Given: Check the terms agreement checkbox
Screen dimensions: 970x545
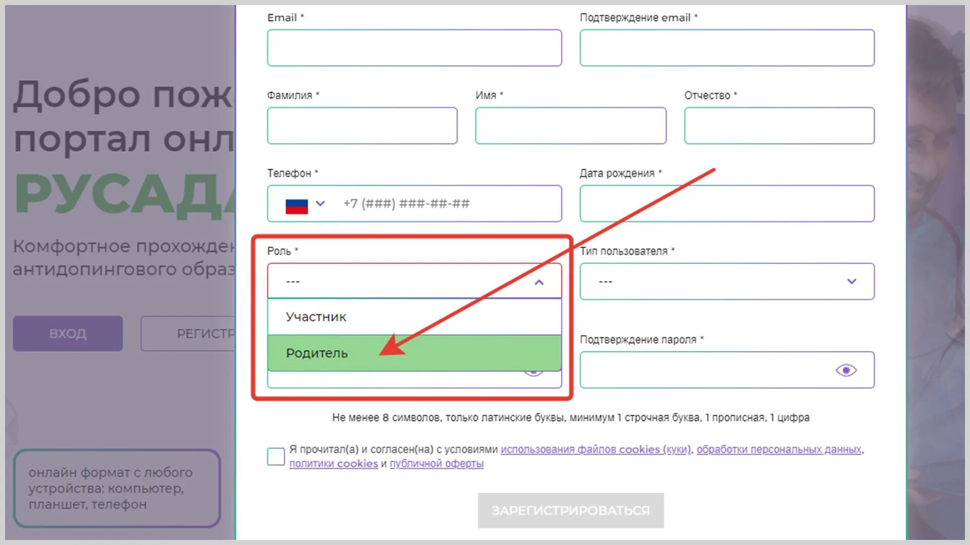Looking at the screenshot, I should coord(276,456).
